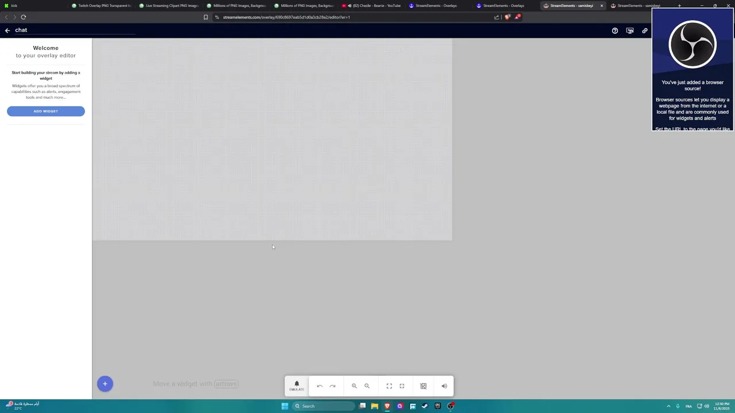The image size is (735, 413).
Task: Open Windows Start menu
Action: pyautogui.click(x=285, y=406)
